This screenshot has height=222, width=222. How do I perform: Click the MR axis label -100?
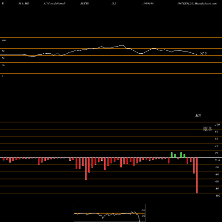click(218, 196)
